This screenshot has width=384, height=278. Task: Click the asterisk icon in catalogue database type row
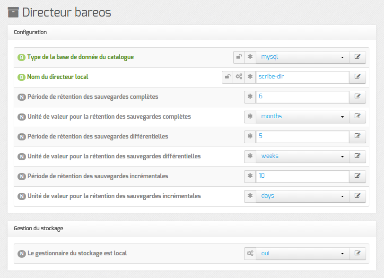click(x=250, y=57)
